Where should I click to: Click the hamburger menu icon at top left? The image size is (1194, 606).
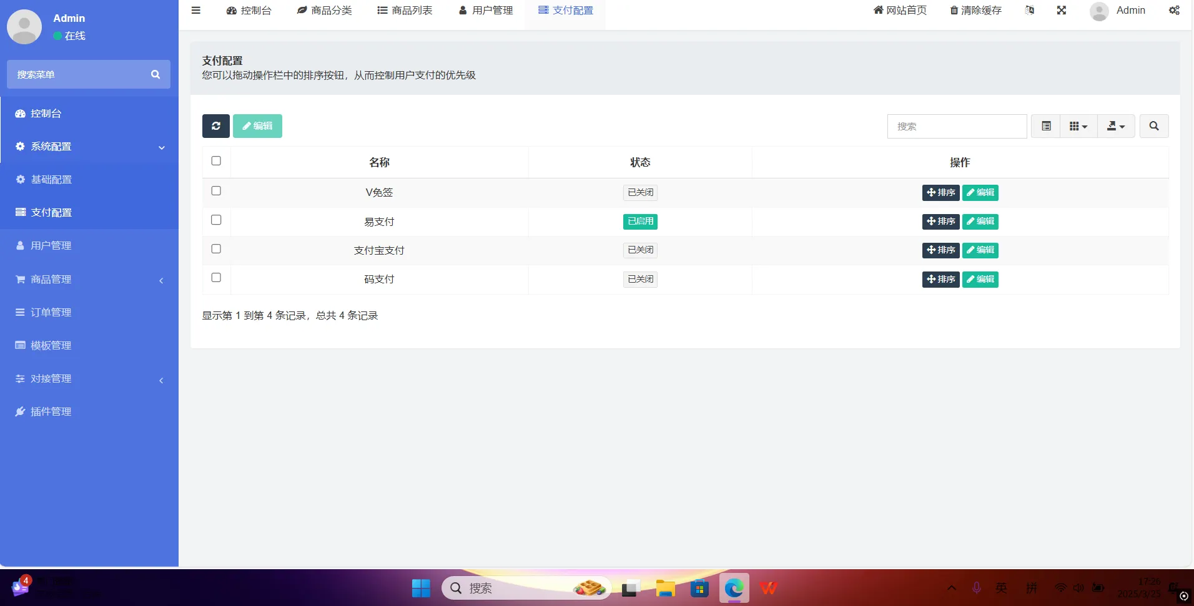coord(196,10)
